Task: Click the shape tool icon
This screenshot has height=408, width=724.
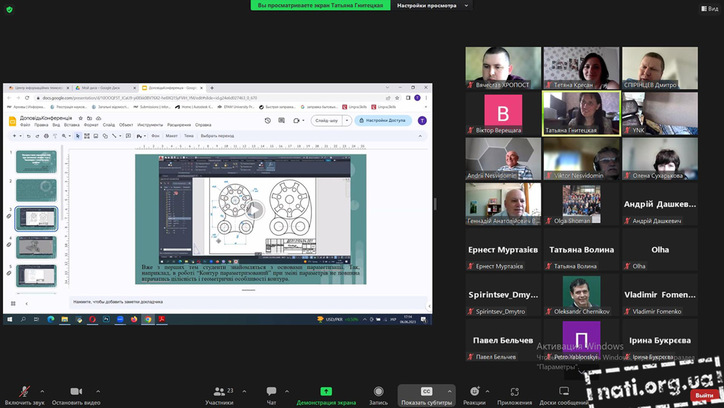Action: [x=105, y=136]
